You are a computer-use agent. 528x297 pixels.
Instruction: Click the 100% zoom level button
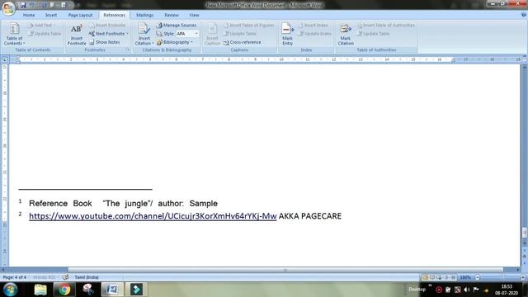465,277
